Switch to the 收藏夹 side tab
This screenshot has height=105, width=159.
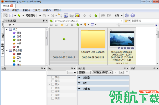3,36
